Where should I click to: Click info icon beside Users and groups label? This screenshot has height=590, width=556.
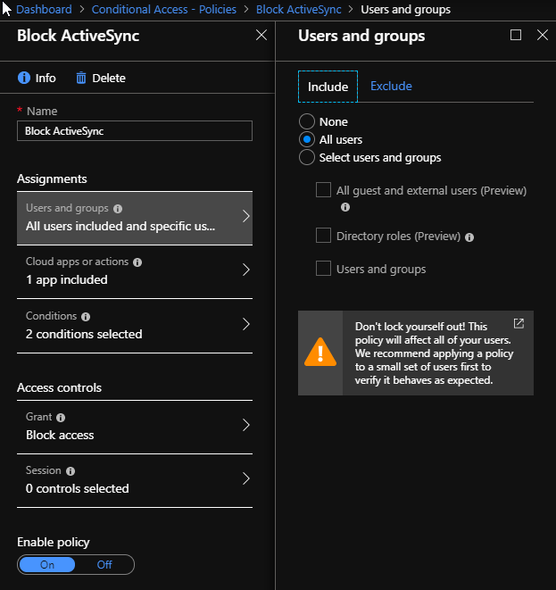point(118,209)
